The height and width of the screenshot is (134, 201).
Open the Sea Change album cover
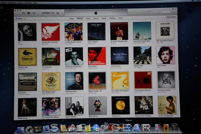(x=165, y=55)
